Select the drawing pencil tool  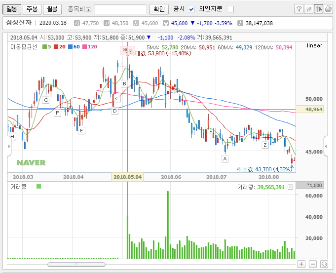pos(308,9)
